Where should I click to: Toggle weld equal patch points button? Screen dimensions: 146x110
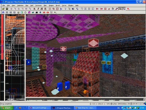click(x=120, y=9)
